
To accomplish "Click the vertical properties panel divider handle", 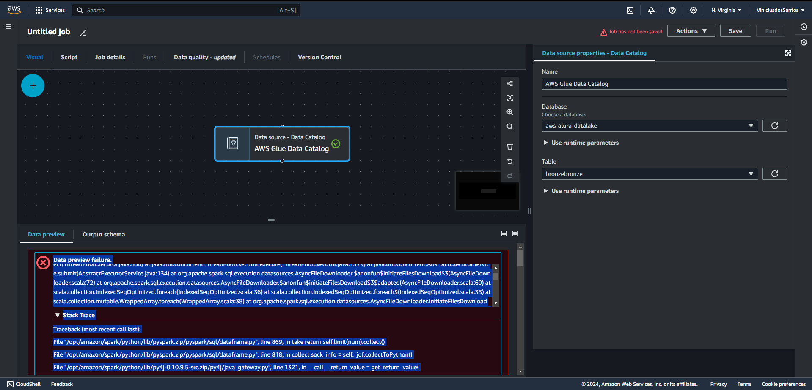I will point(529,211).
